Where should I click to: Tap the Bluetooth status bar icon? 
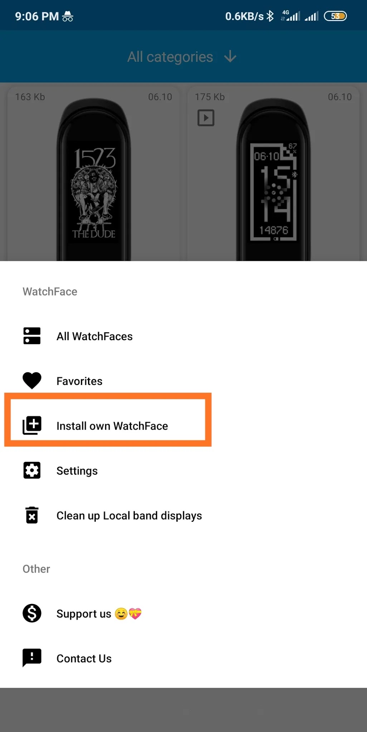[270, 16]
